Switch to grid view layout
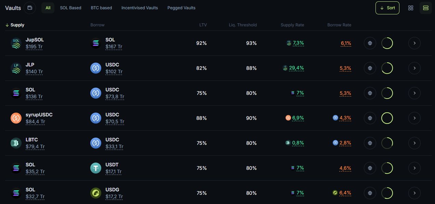 [410, 8]
